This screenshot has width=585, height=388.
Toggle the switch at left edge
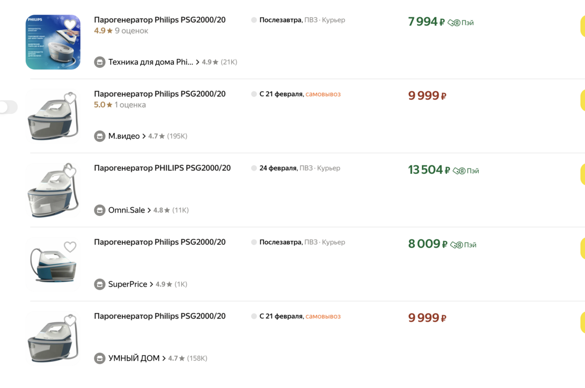point(8,107)
